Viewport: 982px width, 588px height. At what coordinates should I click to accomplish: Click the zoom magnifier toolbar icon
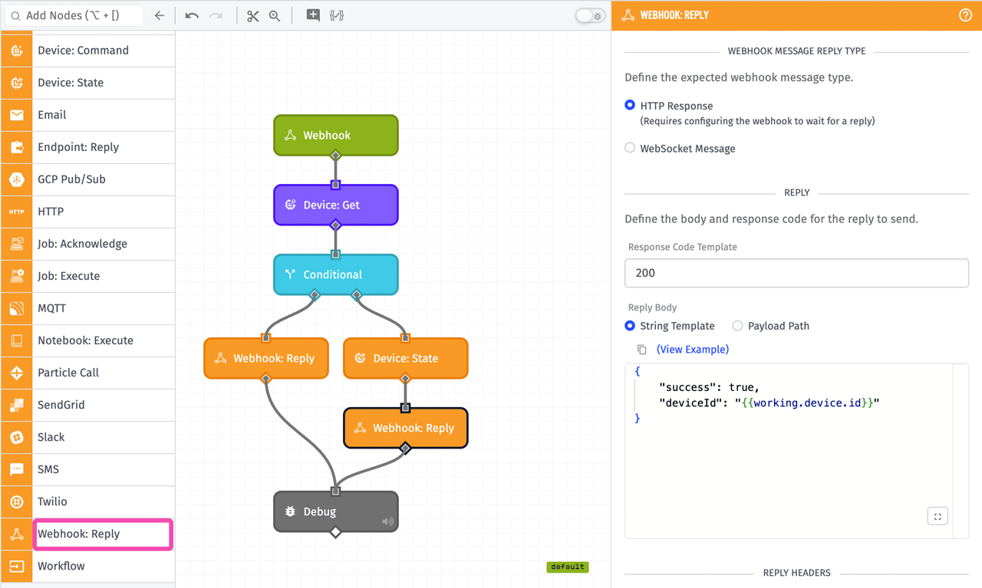[275, 15]
